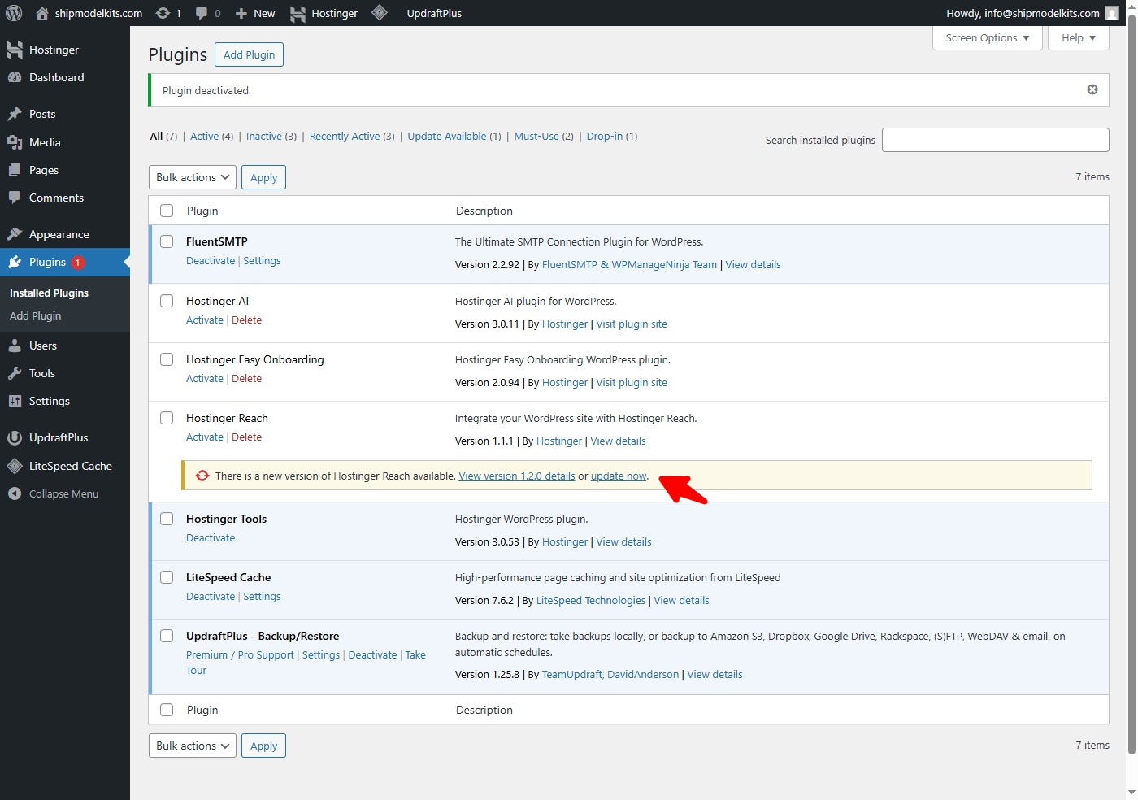Expand the Help tab
1138x800 pixels.
point(1079,38)
